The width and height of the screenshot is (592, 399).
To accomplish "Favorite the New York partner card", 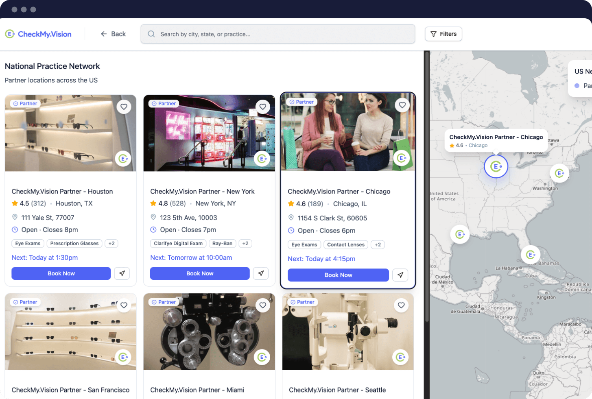I will pyautogui.click(x=263, y=107).
